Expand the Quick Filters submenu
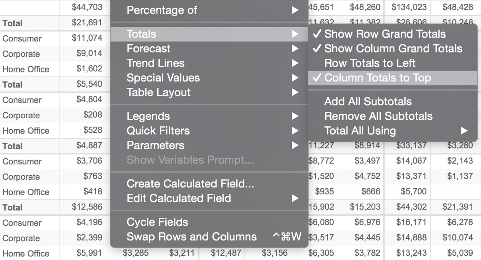Screen dimensions: 481x260 pos(209,131)
